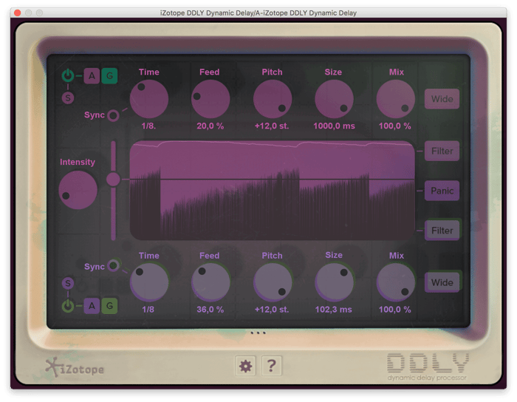517x402 pixels.
Task: Click the bottom Mix knob
Action: [x=396, y=282]
